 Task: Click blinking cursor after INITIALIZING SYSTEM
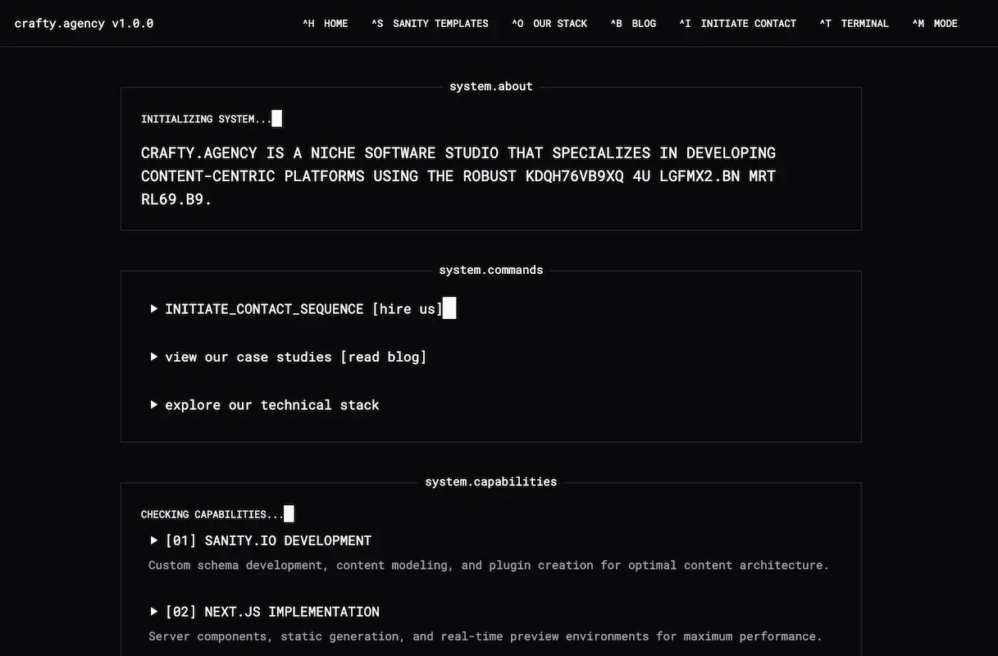277,118
